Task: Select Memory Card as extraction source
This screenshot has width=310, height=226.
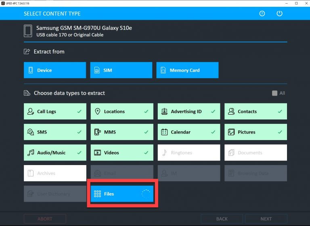Action: tap(187, 70)
